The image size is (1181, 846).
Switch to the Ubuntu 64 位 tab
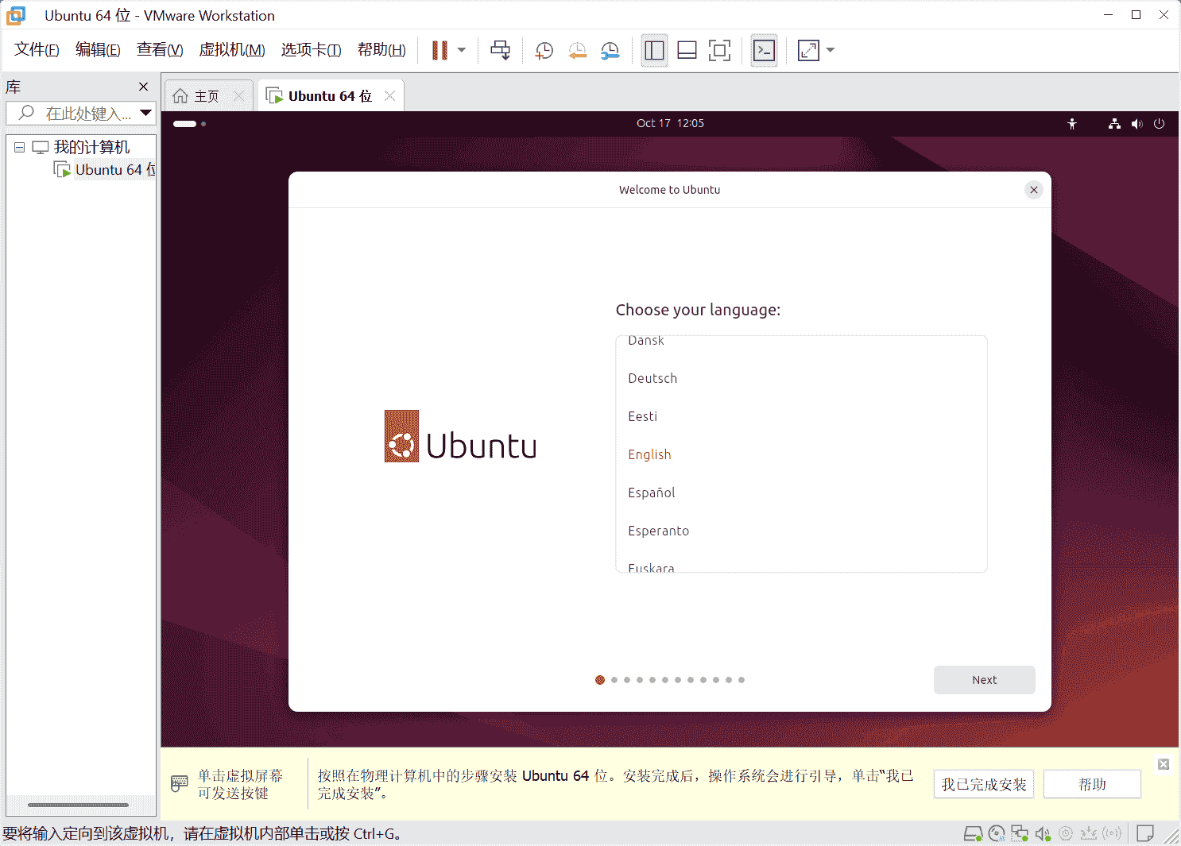tap(330, 96)
